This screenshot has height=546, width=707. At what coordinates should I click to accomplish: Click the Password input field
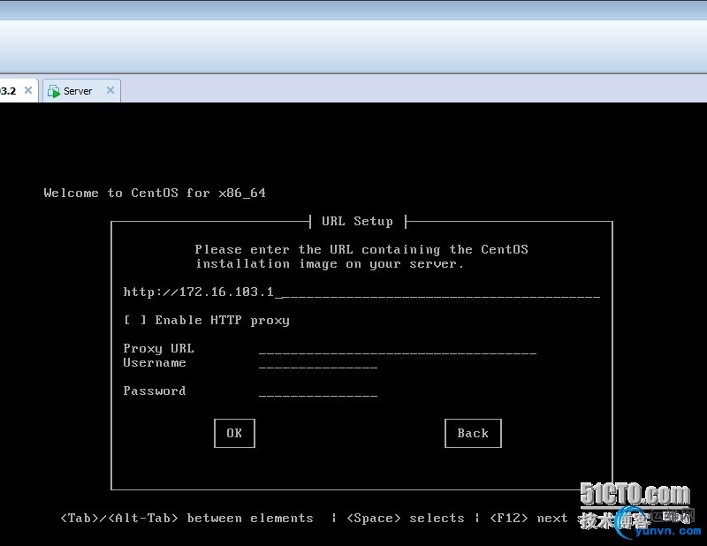tap(318, 391)
